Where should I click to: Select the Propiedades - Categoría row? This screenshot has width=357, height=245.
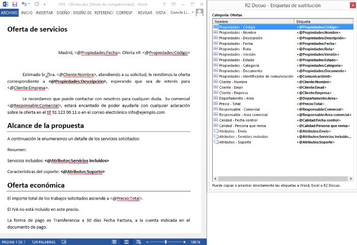[283, 65]
